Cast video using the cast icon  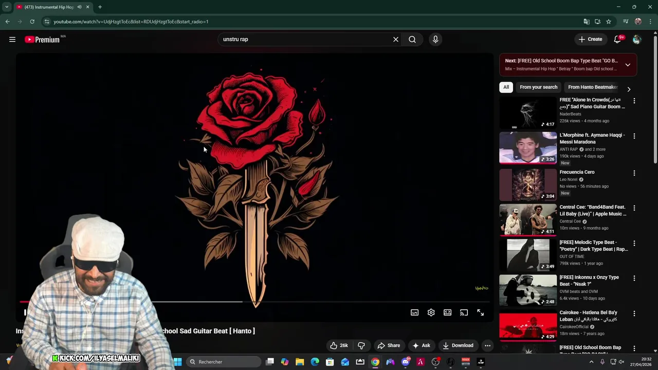tap(464, 312)
